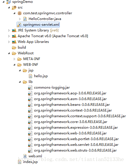Screen dimensions: 127x165
Task: Click org.springframework.beans-3.0.6.RELEASE.jar text
Action: [x=72, y=105]
